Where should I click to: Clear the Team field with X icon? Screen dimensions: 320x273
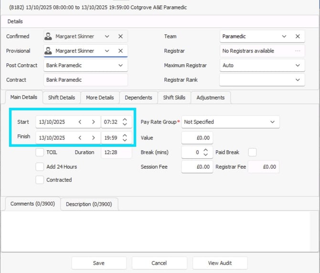click(298, 36)
